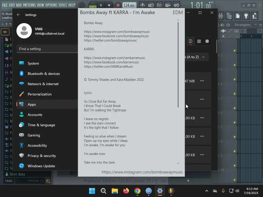Open Time & language settings
Screen dimensions: 263x197
coord(47,125)
